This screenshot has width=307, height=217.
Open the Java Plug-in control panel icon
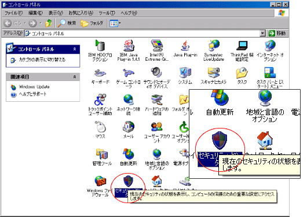[185, 49]
